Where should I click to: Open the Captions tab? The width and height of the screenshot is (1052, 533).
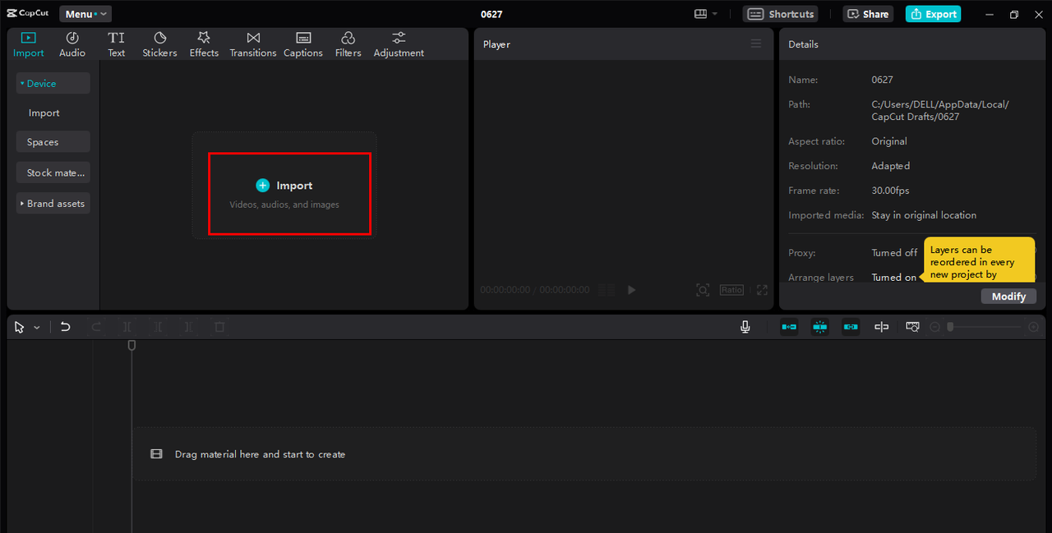point(303,44)
